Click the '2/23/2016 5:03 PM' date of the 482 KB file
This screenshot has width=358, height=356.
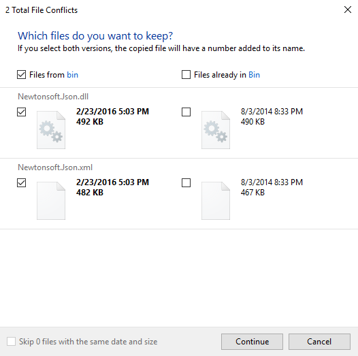tap(112, 182)
